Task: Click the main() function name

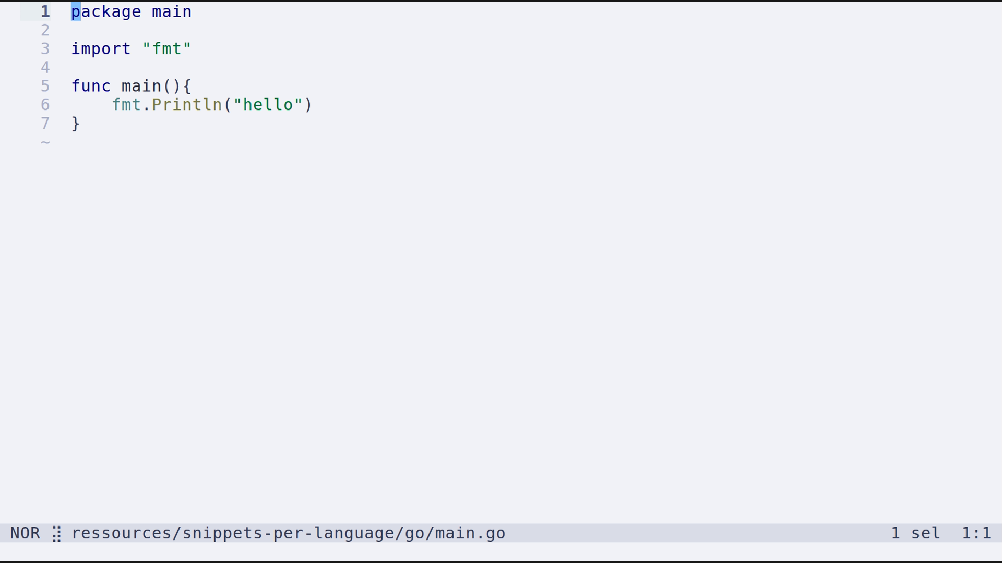Action: (141, 86)
